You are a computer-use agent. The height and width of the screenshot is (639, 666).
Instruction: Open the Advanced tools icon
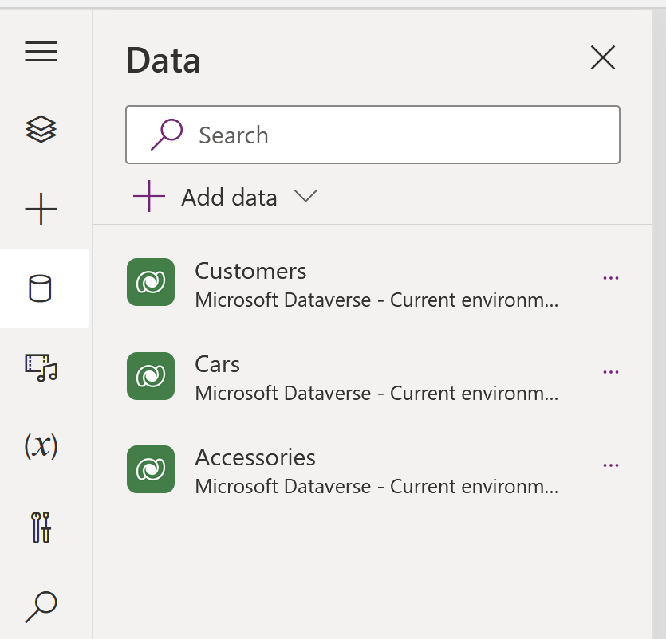pyautogui.click(x=41, y=527)
